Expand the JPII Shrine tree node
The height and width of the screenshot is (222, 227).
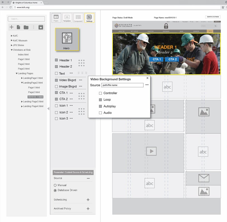12,45
